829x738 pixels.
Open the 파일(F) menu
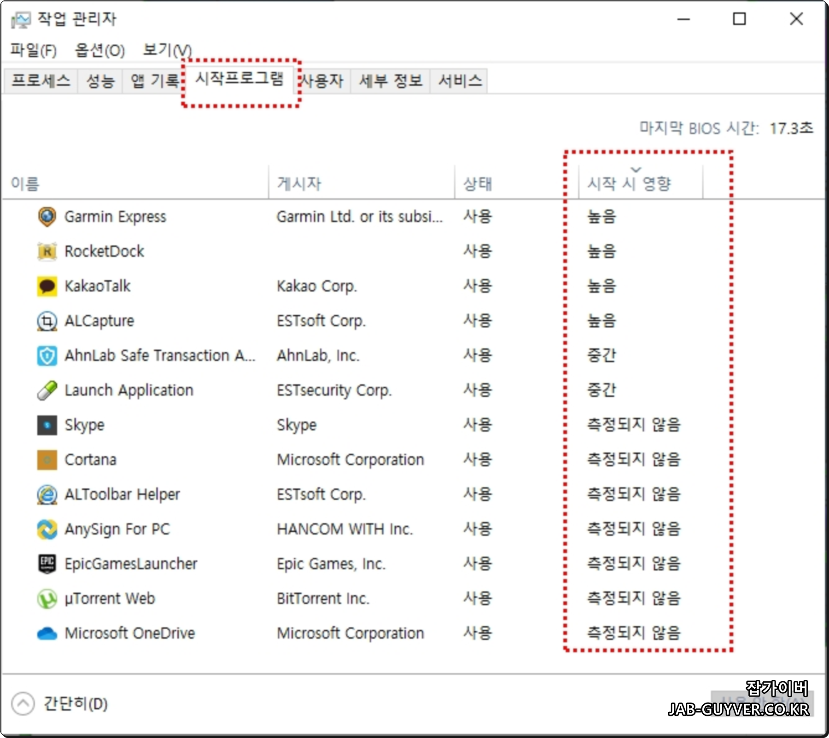(34, 50)
